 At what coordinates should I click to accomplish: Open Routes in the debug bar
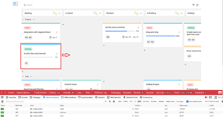139,93
